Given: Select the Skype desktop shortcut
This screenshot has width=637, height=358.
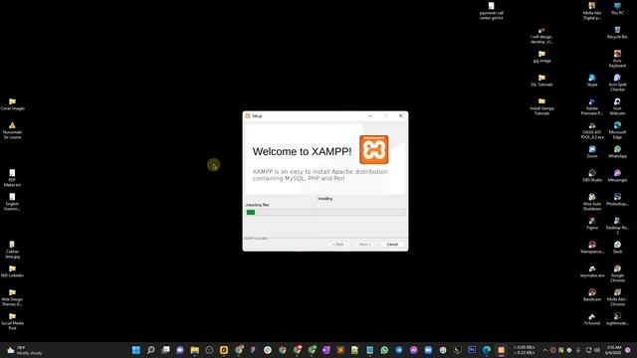Looking at the screenshot, I should (592, 80).
